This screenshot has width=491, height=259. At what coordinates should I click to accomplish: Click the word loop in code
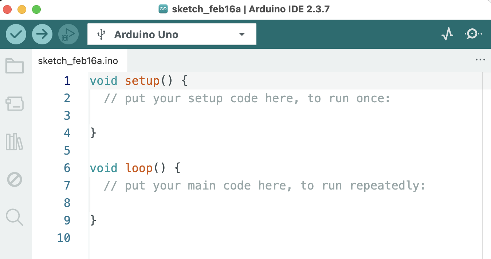tap(139, 168)
